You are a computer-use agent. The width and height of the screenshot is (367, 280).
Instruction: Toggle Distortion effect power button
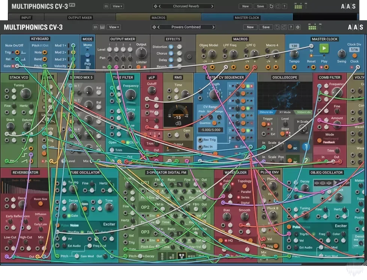coord(171,47)
